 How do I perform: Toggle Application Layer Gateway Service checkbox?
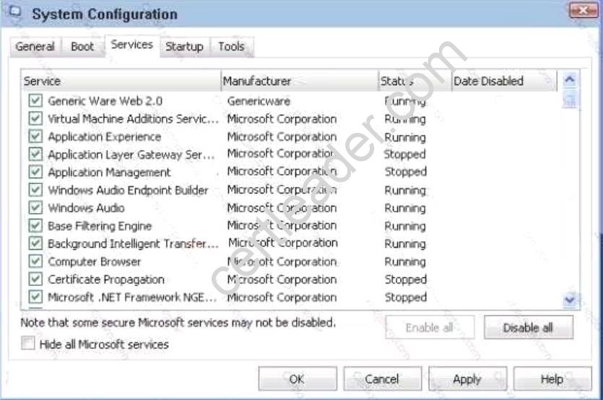pyautogui.click(x=35, y=155)
